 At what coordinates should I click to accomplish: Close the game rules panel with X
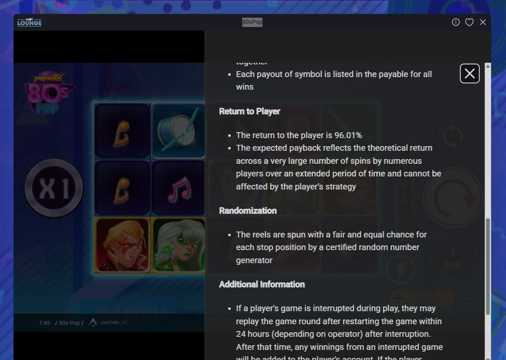coord(470,74)
